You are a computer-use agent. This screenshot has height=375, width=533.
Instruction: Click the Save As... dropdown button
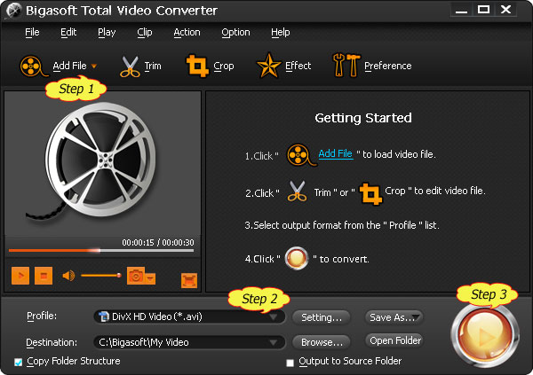coord(394,317)
